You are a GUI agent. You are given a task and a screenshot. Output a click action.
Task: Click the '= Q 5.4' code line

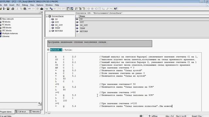(x=66, y=106)
